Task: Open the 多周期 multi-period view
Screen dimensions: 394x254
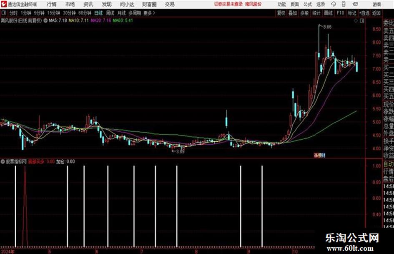Action: tap(135, 13)
